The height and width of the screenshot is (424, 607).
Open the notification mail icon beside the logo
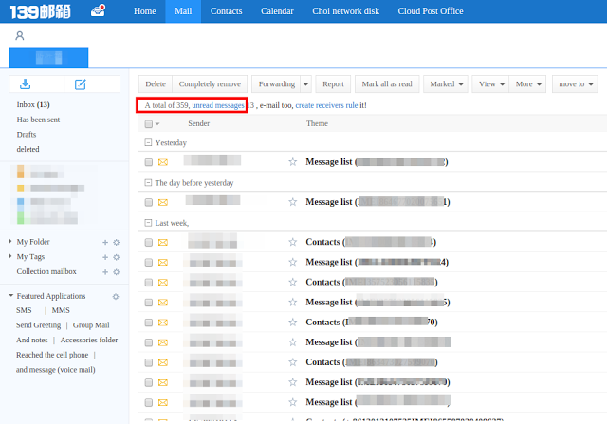98,11
